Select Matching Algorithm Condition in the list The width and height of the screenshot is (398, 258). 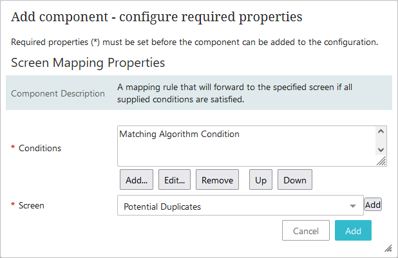[x=179, y=134]
